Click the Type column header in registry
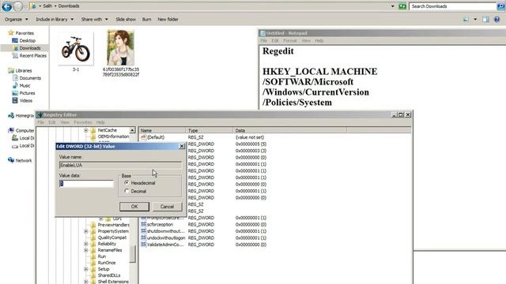 pos(210,130)
